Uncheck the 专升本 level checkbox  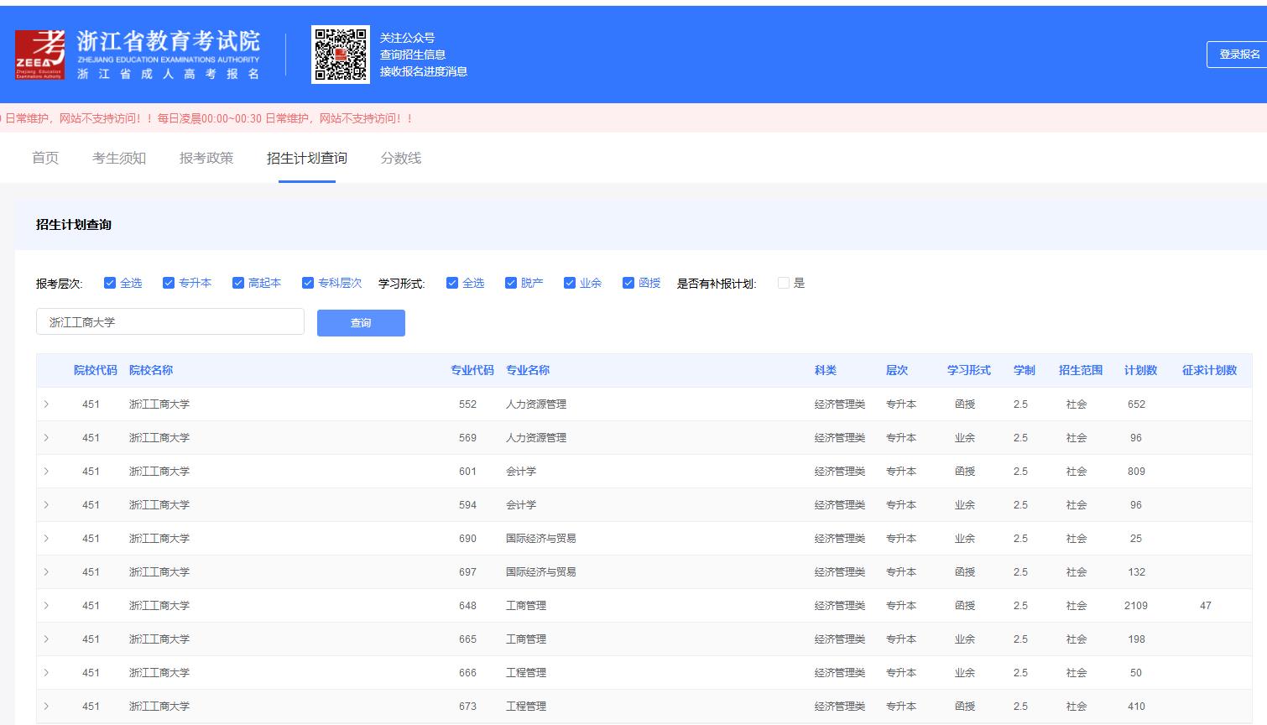pos(169,283)
